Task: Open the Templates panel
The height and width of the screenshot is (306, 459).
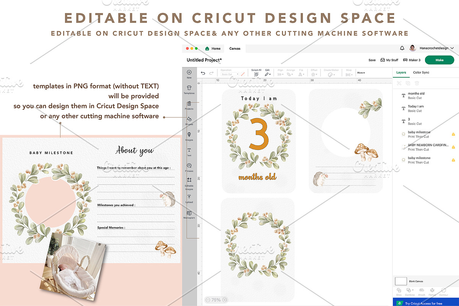Action: (189, 90)
